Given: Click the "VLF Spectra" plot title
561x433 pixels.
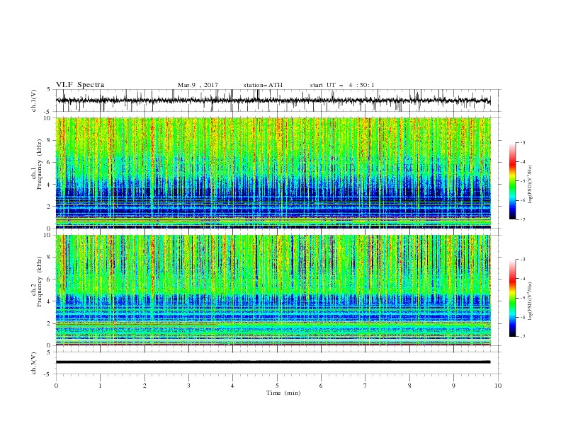Looking at the screenshot, I should 80,85.
